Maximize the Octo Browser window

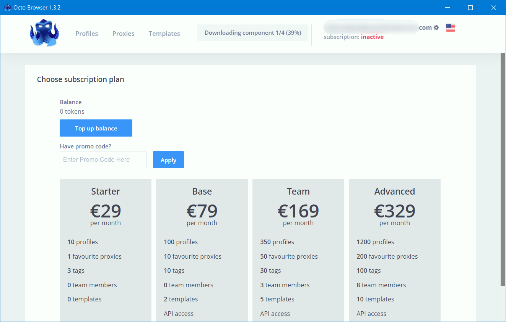[470, 8]
